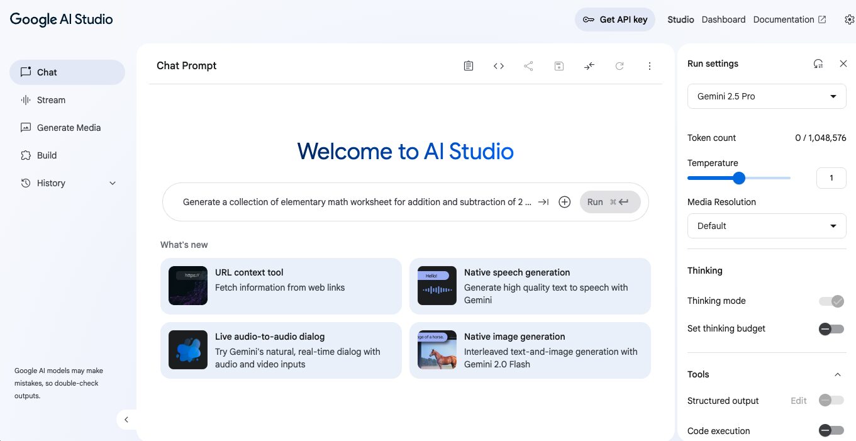Click the external link icon beside Documentation
The width and height of the screenshot is (856, 441).
(822, 20)
